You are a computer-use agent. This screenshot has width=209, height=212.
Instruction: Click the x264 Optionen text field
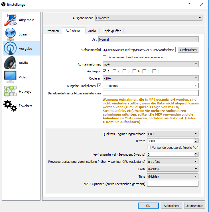coord(173,184)
